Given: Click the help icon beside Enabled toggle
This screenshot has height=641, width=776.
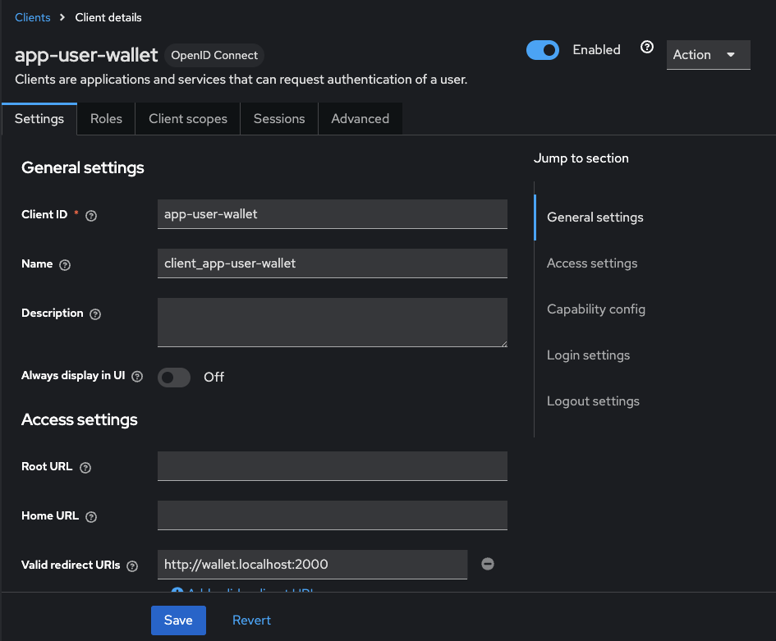Looking at the screenshot, I should pos(646,47).
